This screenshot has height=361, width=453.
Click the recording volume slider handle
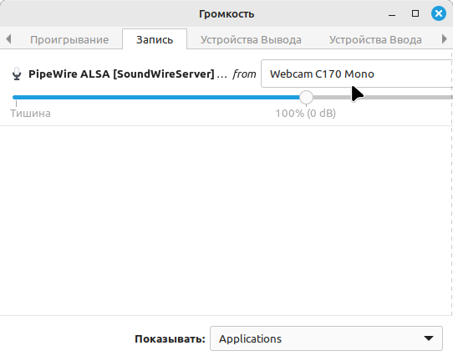point(306,97)
